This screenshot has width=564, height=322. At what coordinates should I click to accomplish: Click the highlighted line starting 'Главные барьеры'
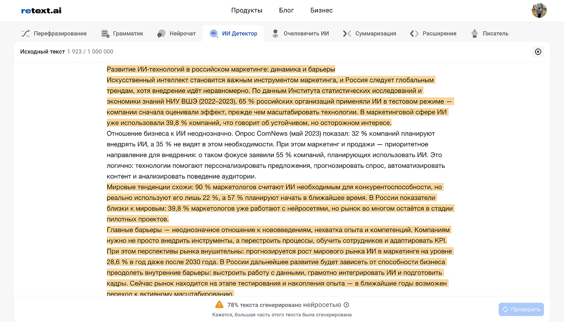click(x=278, y=230)
